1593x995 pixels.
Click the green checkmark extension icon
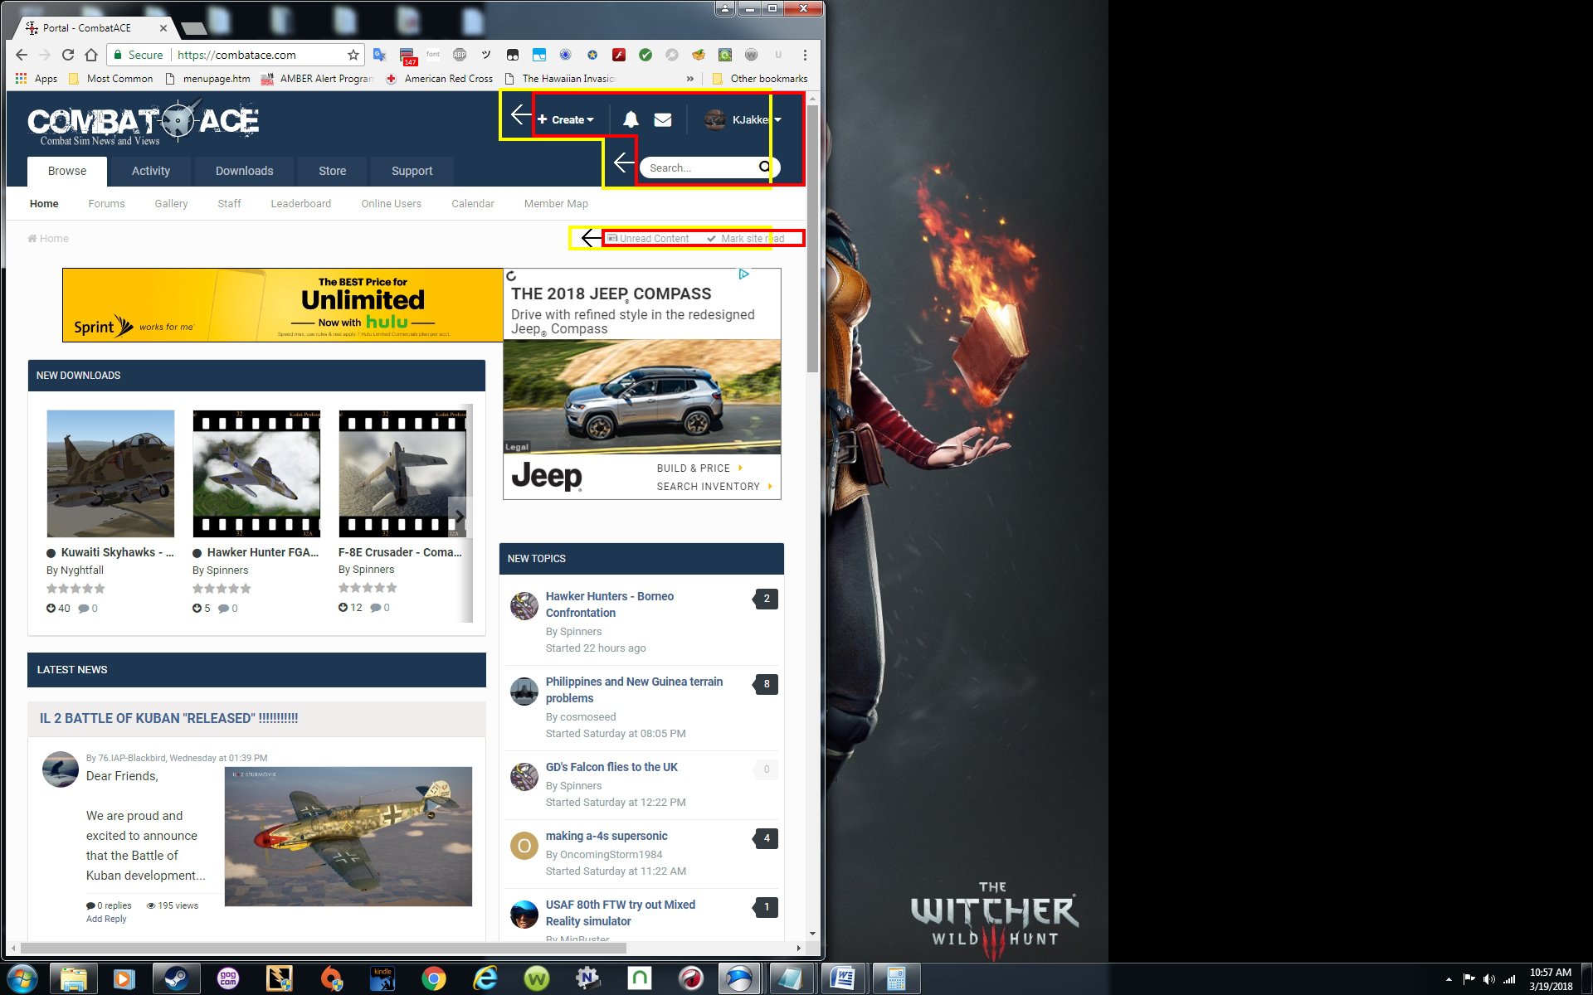[645, 55]
